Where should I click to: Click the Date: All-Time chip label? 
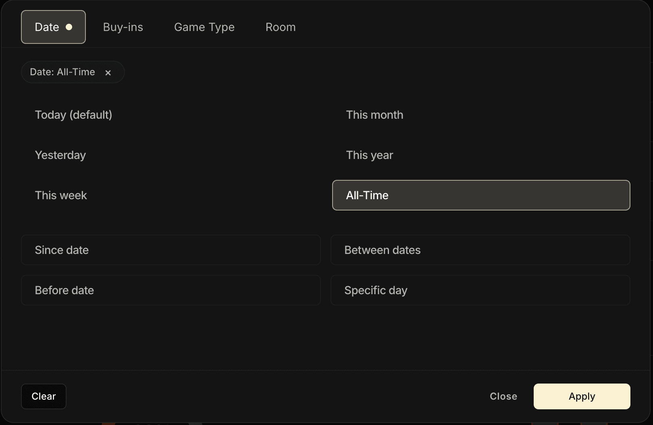pyautogui.click(x=62, y=72)
